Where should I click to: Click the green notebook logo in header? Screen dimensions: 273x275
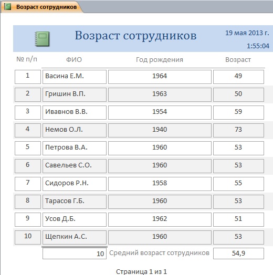point(42,39)
